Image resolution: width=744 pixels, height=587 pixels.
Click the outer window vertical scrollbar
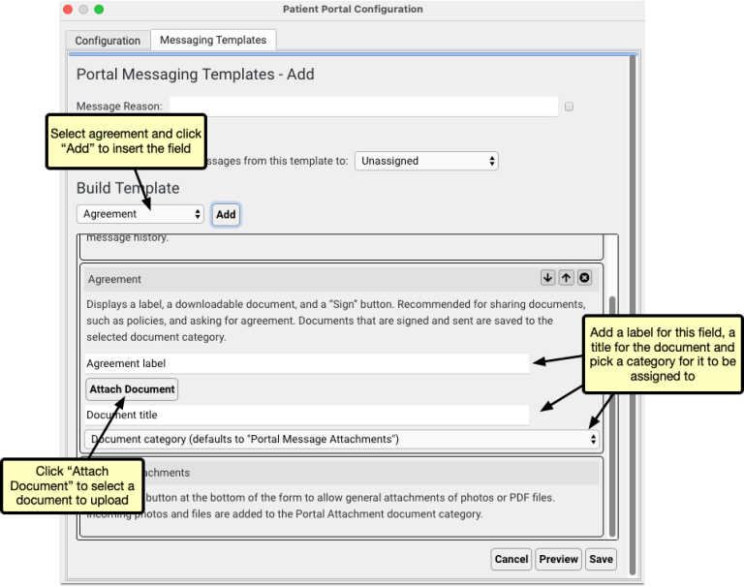(x=633, y=291)
